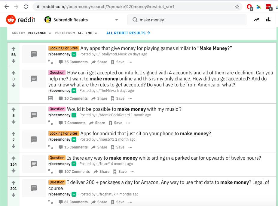Screen dimensions: 278x206
Task: Join r/beermoney from the music post
Action: [74, 115]
